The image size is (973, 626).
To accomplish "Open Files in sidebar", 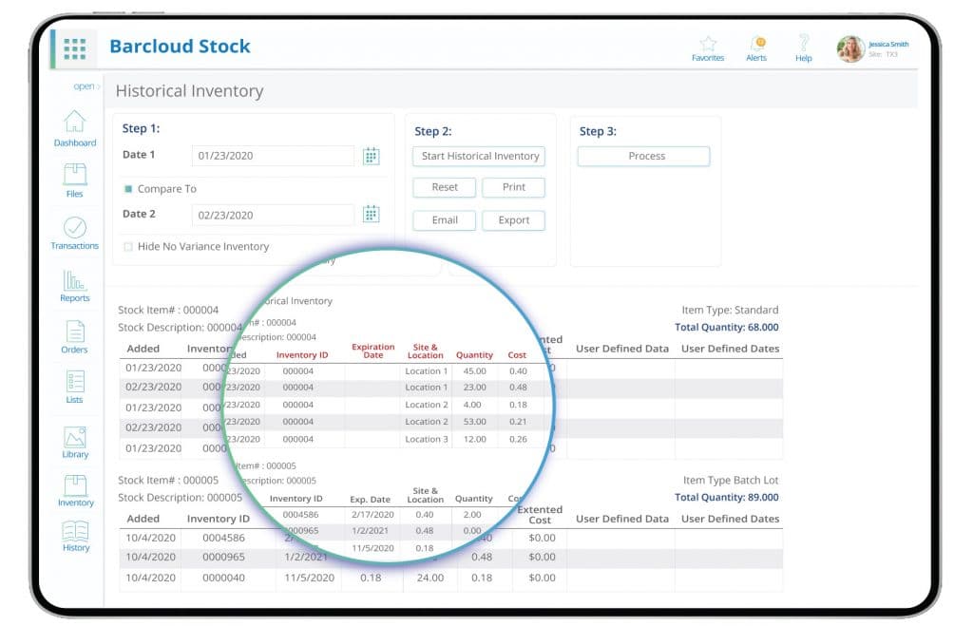I will pyautogui.click(x=74, y=180).
